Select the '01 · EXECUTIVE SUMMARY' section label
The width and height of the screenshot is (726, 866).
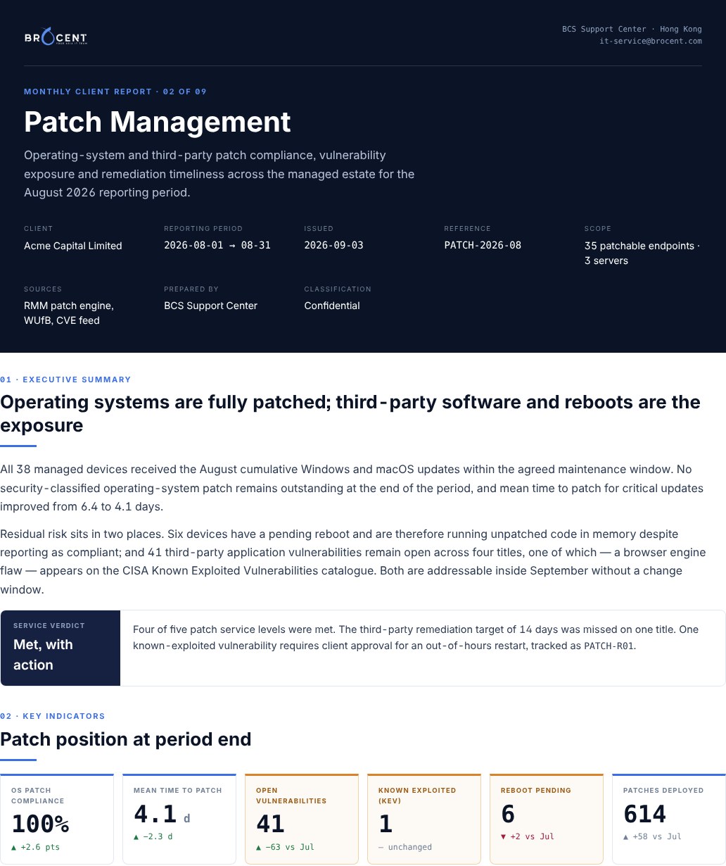[x=65, y=379]
